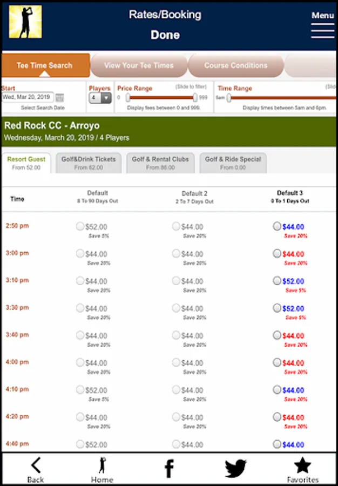The width and height of the screenshot is (338, 486).
Task: Select 4:10 pm Default 3 $44.00 radio
Action: pyautogui.click(x=277, y=390)
